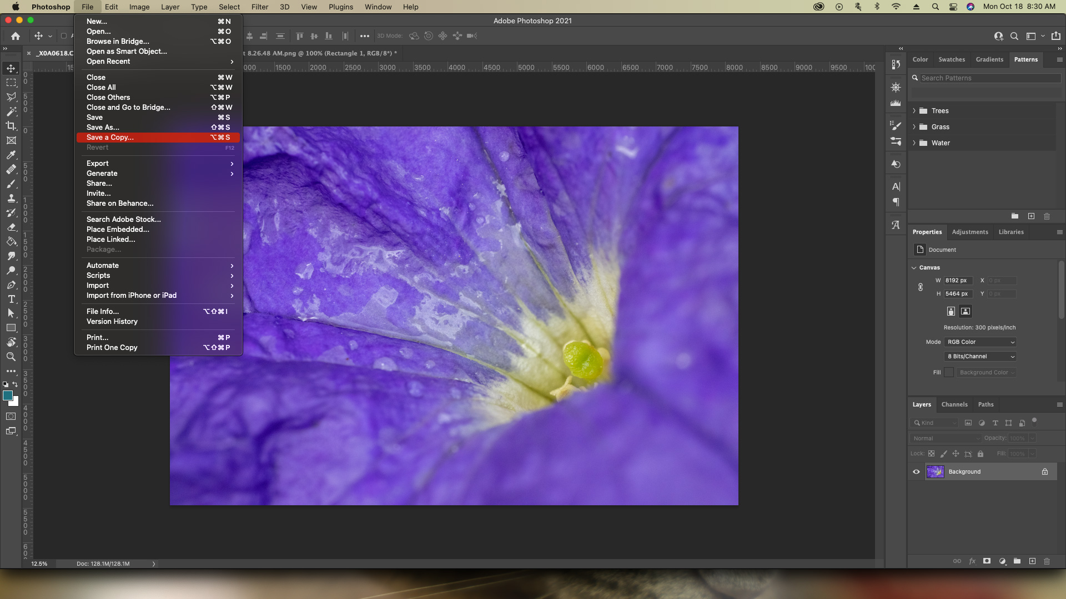1066x599 pixels.
Task: Select the Healing Brush tool
Action: pos(11,169)
